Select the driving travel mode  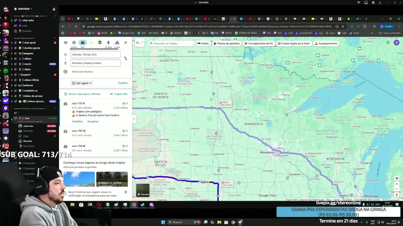[x=82, y=43]
